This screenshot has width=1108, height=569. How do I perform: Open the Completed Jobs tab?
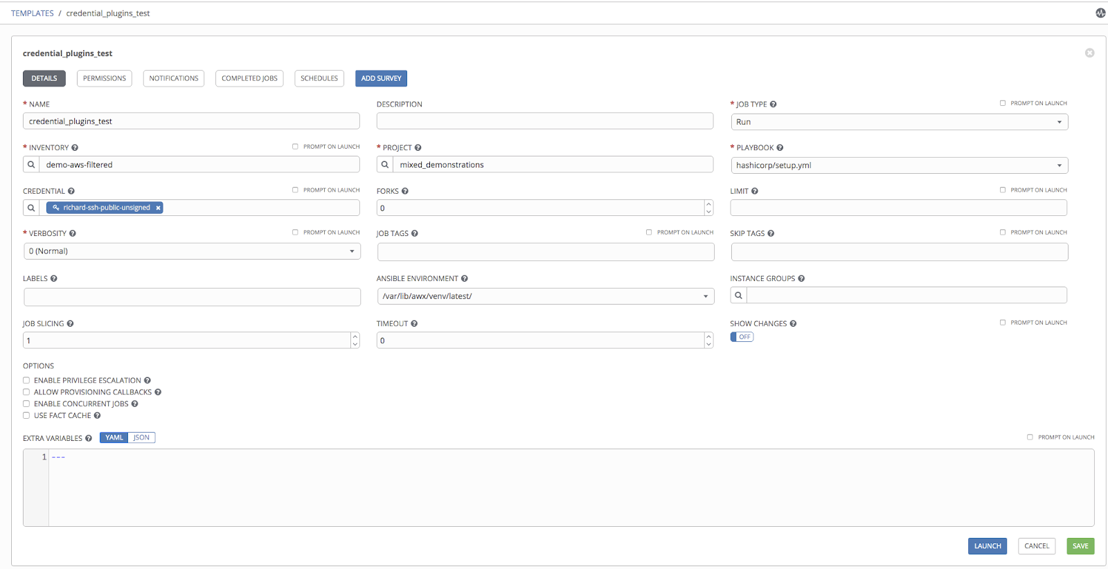coord(249,78)
